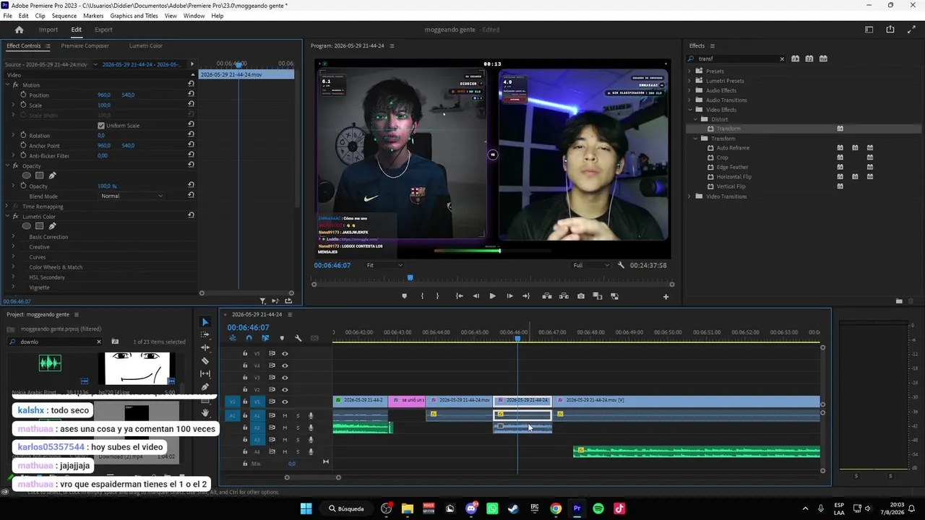Open the Quick Export icon in the header
The height and width of the screenshot is (520, 925).
tap(890, 30)
